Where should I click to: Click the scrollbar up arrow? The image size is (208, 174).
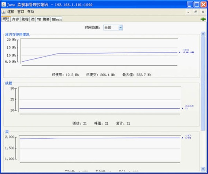click(203, 34)
